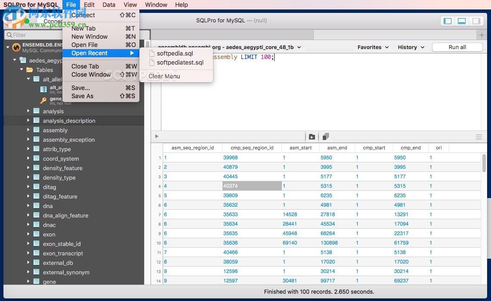The width and height of the screenshot is (491, 301).
Task: Choose Clear Menu in recent files list
Action: point(164,76)
